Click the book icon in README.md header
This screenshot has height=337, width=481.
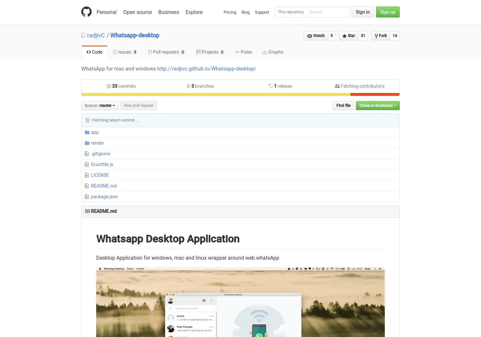click(x=87, y=211)
